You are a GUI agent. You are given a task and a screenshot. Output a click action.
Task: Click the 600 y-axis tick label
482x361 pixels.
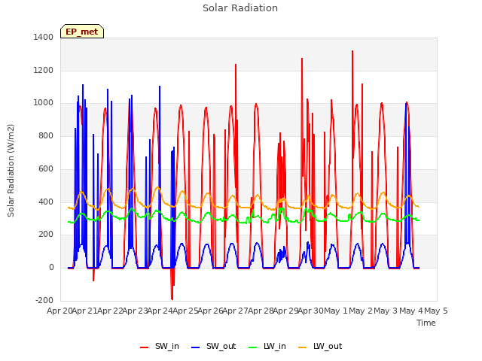(x=46, y=168)
